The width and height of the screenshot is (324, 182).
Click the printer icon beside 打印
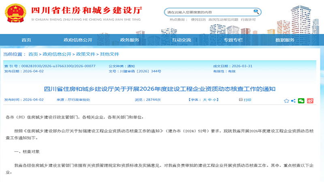tap(241, 99)
